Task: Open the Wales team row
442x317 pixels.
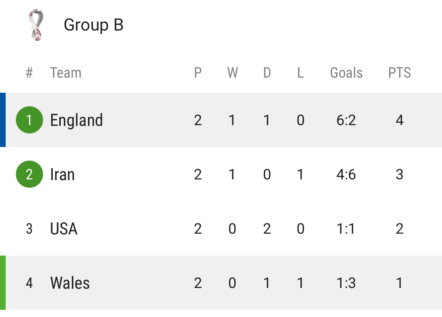Action: click(x=221, y=283)
